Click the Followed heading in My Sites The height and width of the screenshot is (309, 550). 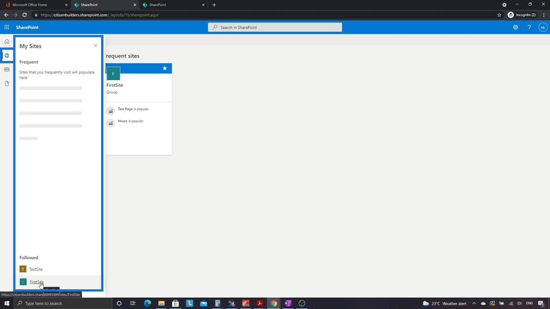pyautogui.click(x=29, y=258)
